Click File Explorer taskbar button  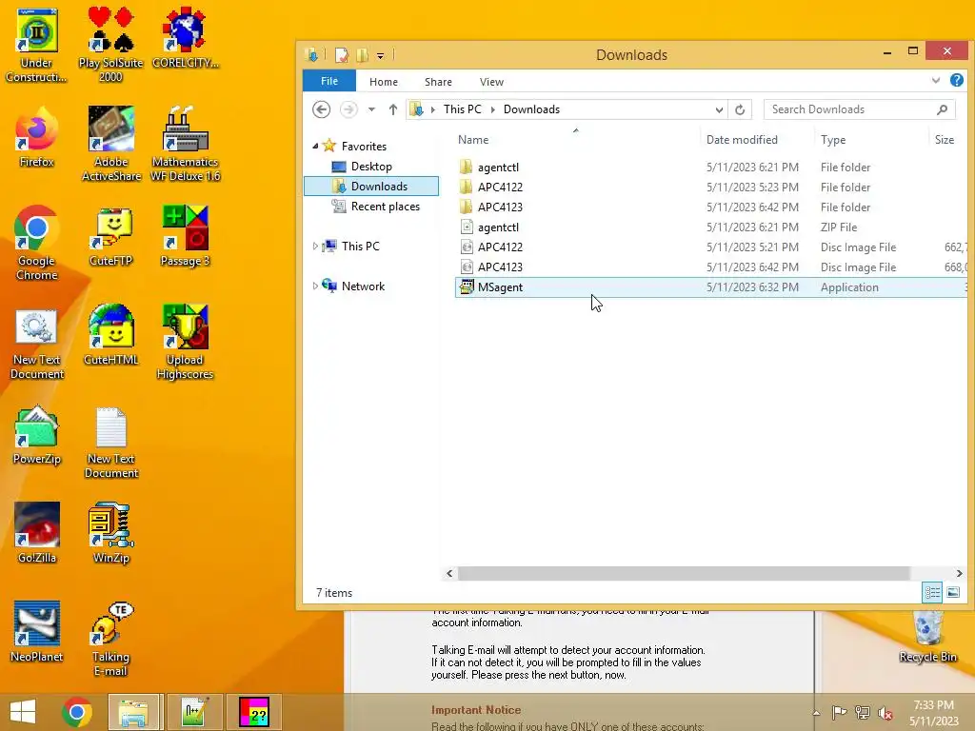[134, 712]
